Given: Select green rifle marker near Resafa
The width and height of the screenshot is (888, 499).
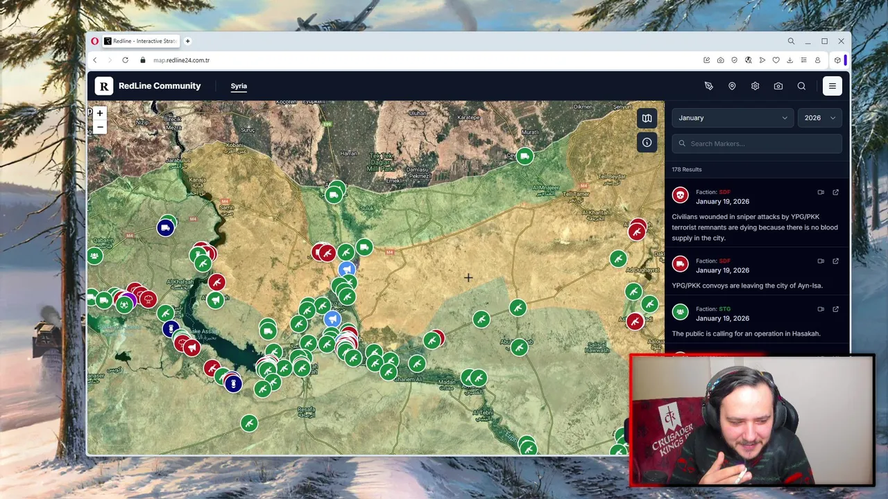Looking at the screenshot, I should coord(249,423).
